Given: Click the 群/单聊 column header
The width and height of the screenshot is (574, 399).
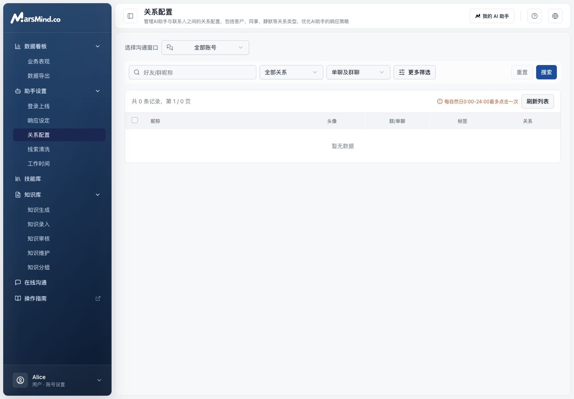Looking at the screenshot, I should click(397, 121).
